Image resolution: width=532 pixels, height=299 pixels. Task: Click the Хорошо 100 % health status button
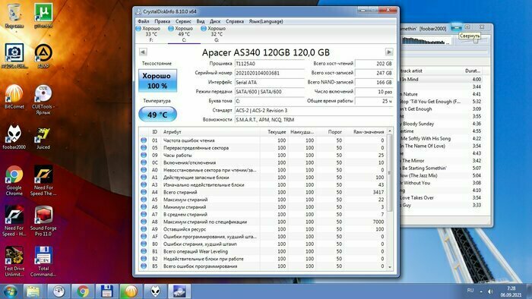157,80
